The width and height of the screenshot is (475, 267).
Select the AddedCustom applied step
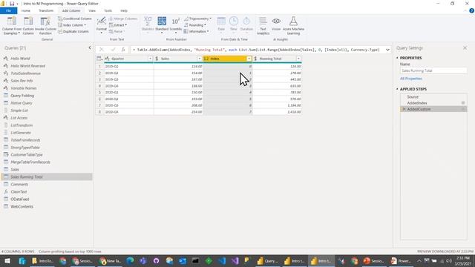click(x=433, y=109)
